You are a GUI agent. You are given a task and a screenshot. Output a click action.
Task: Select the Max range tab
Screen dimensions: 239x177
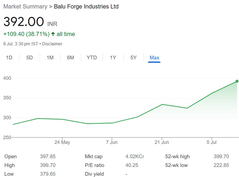pos(154,57)
